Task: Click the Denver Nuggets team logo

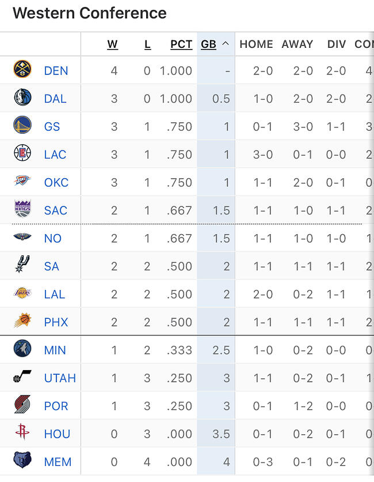Action: [22, 70]
